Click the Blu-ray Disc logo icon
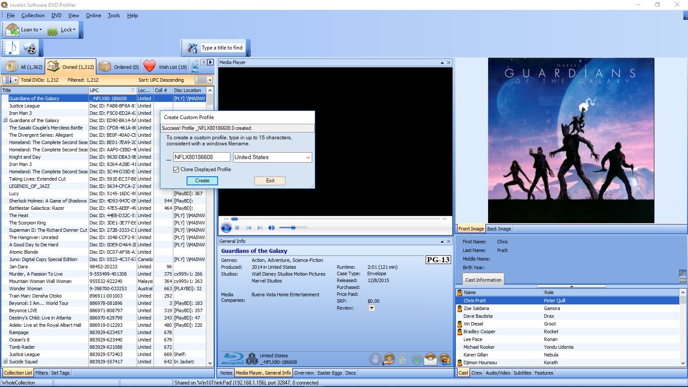This screenshot has width=688, height=387. click(x=232, y=359)
